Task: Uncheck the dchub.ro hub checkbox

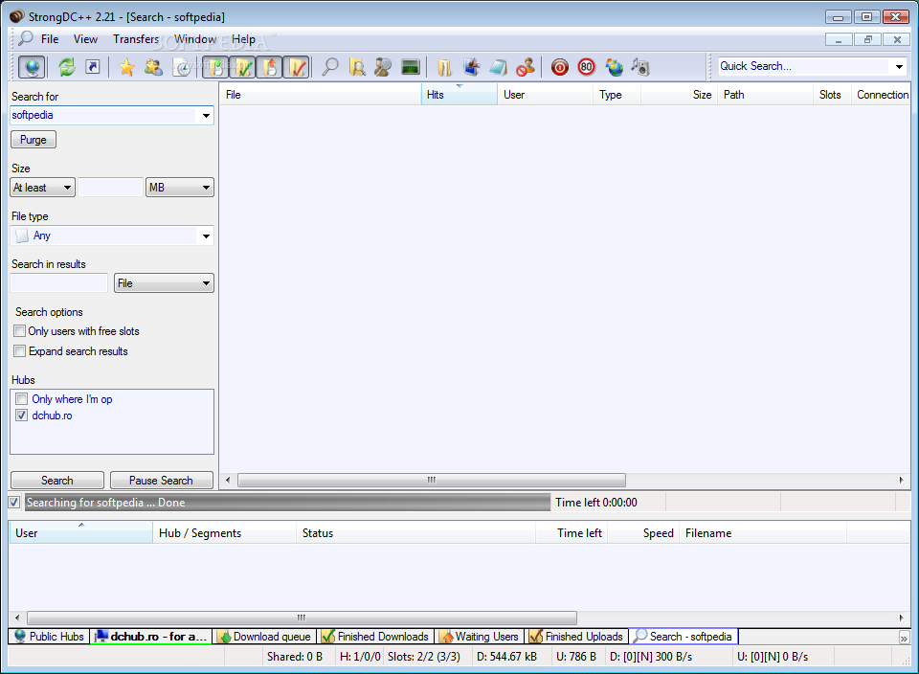Action: pyautogui.click(x=22, y=416)
